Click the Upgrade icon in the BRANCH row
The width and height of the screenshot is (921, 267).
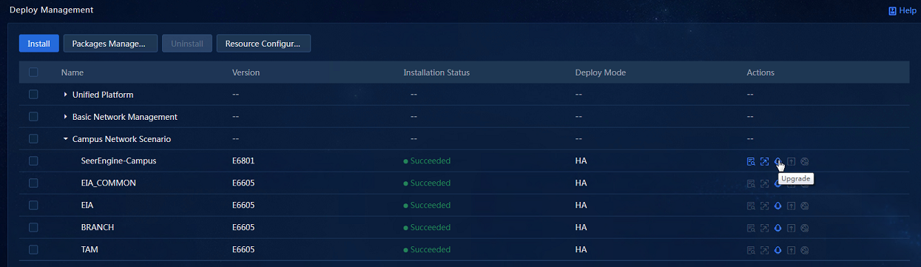[777, 228]
